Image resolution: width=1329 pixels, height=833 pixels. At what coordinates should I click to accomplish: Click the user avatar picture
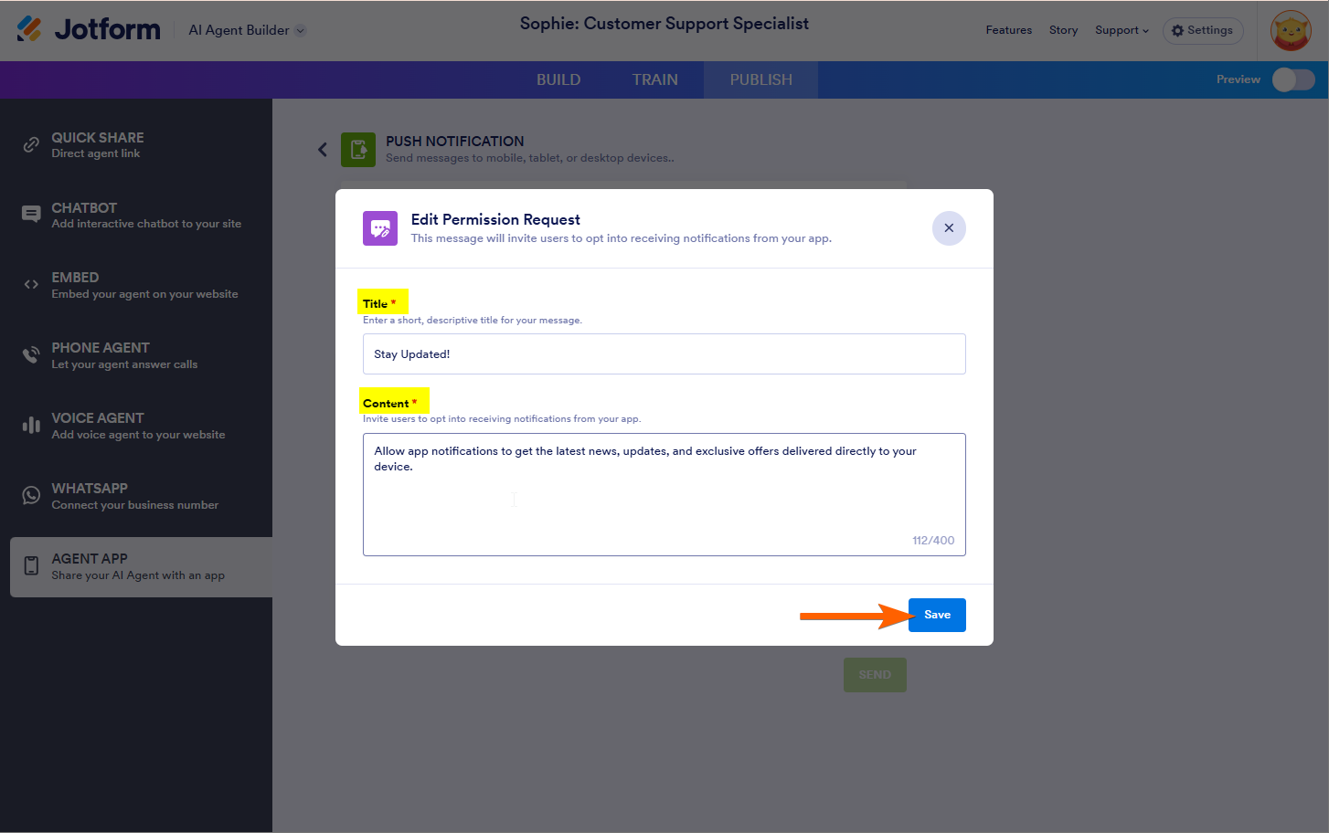click(x=1291, y=31)
